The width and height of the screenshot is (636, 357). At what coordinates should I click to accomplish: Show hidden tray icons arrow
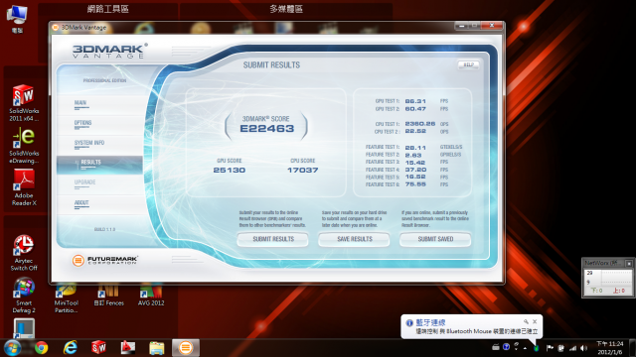click(x=525, y=348)
